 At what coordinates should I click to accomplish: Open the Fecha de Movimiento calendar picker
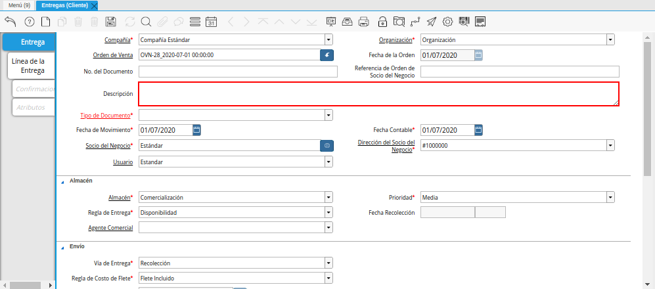(x=196, y=130)
